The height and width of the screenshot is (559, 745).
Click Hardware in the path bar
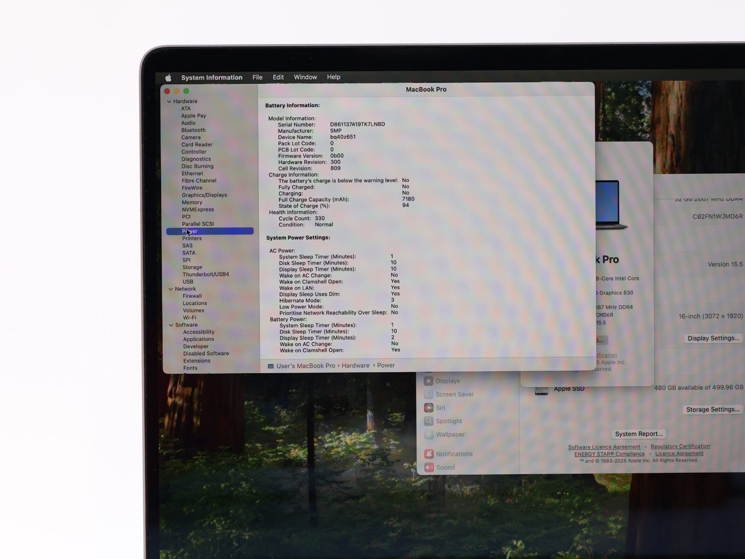pos(355,366)
